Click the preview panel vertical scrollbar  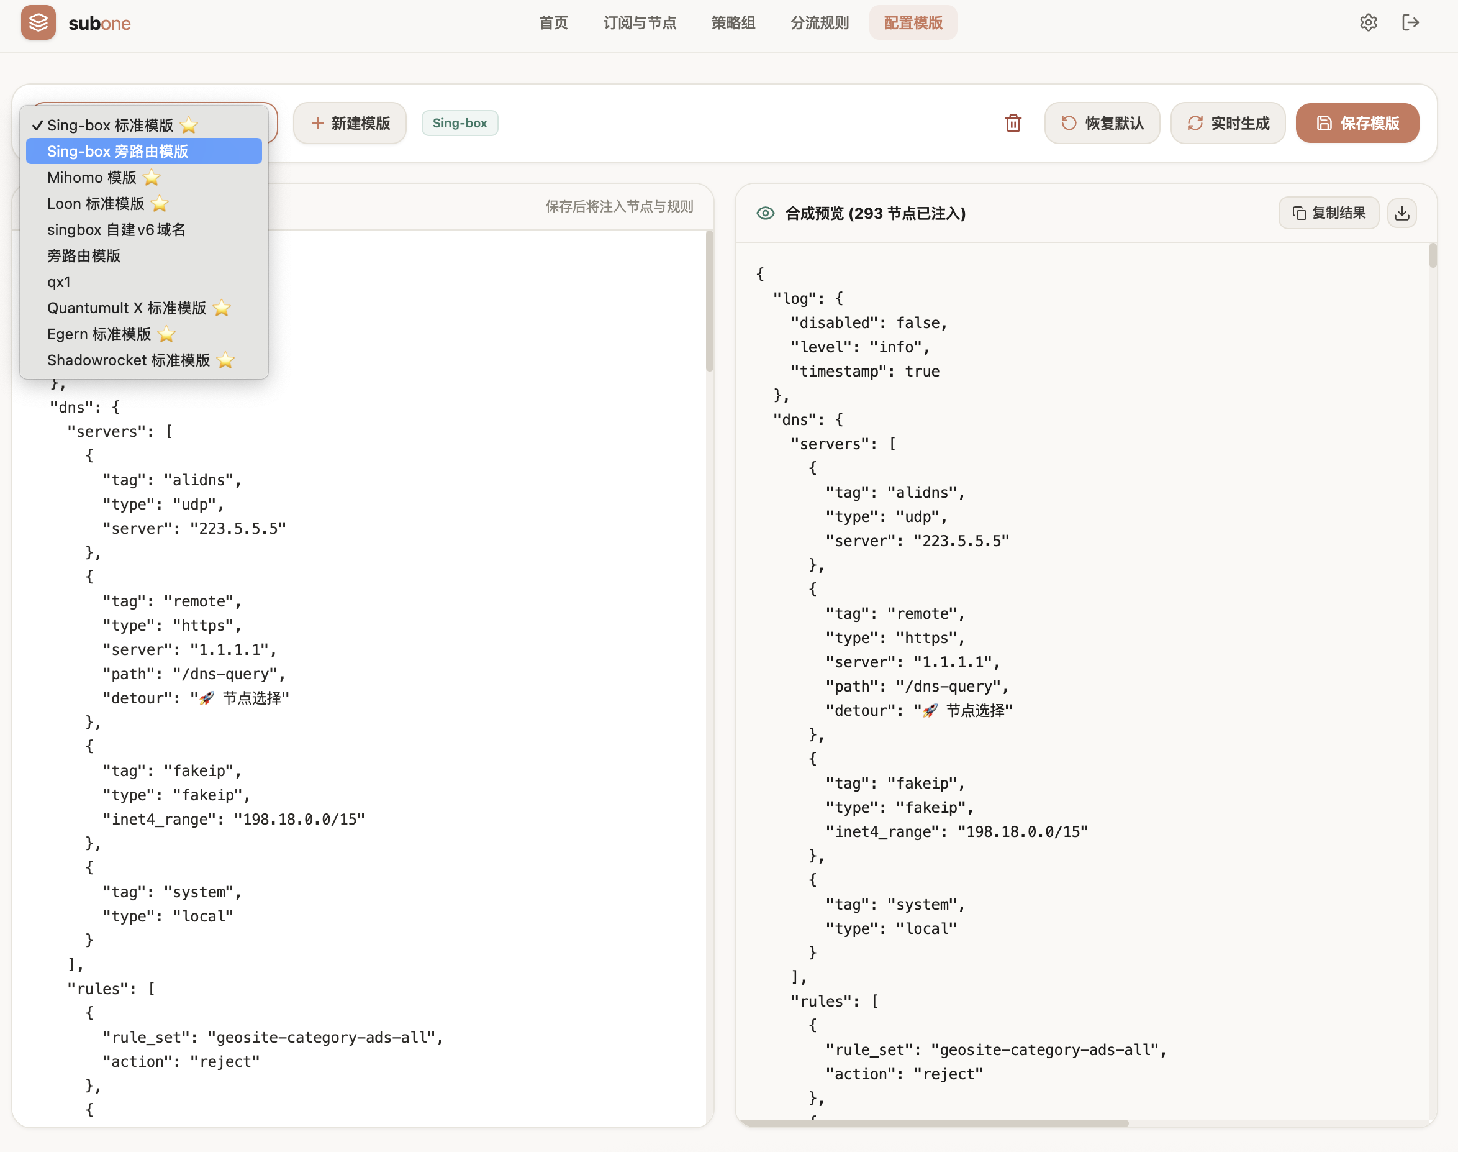(1433, 256)
